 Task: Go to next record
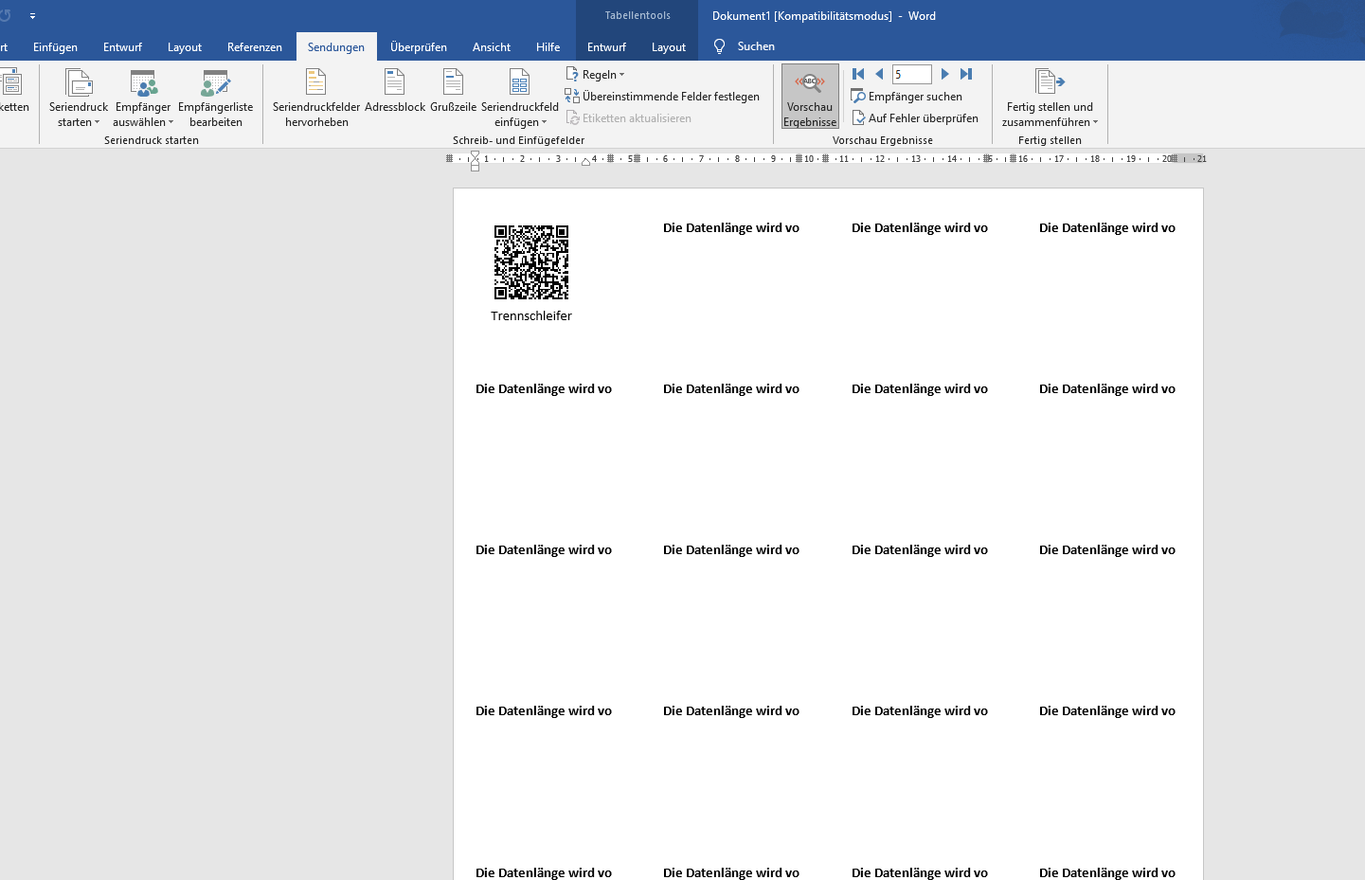pos(944,74)
